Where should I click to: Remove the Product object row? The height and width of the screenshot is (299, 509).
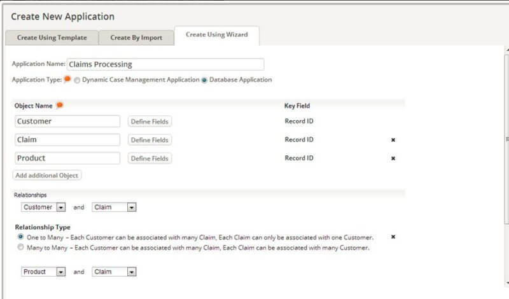[x=393, y=158]
